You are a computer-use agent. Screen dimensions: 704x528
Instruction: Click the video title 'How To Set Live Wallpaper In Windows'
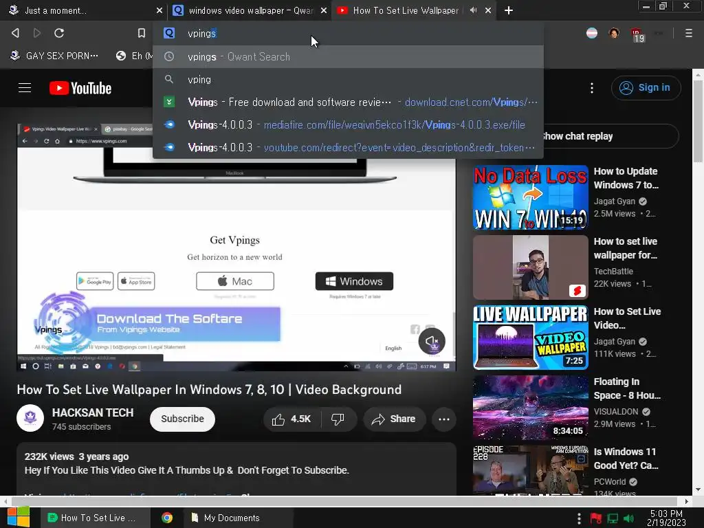click(x=209, y=389)
